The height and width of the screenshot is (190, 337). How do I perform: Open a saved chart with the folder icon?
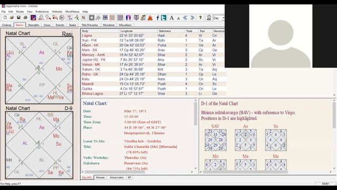[x=12, y=17]
